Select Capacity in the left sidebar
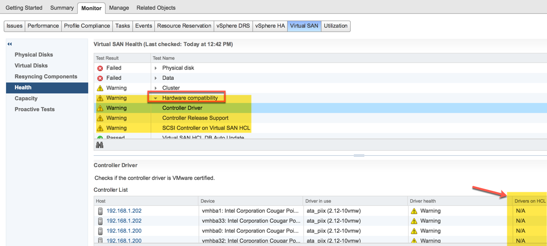Viewport: 547px width, 246px height. [26, 98]
